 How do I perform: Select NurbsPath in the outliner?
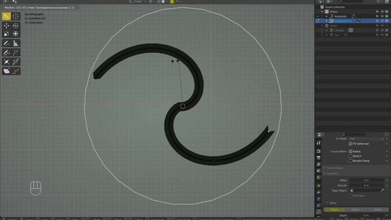click(340, 16)
